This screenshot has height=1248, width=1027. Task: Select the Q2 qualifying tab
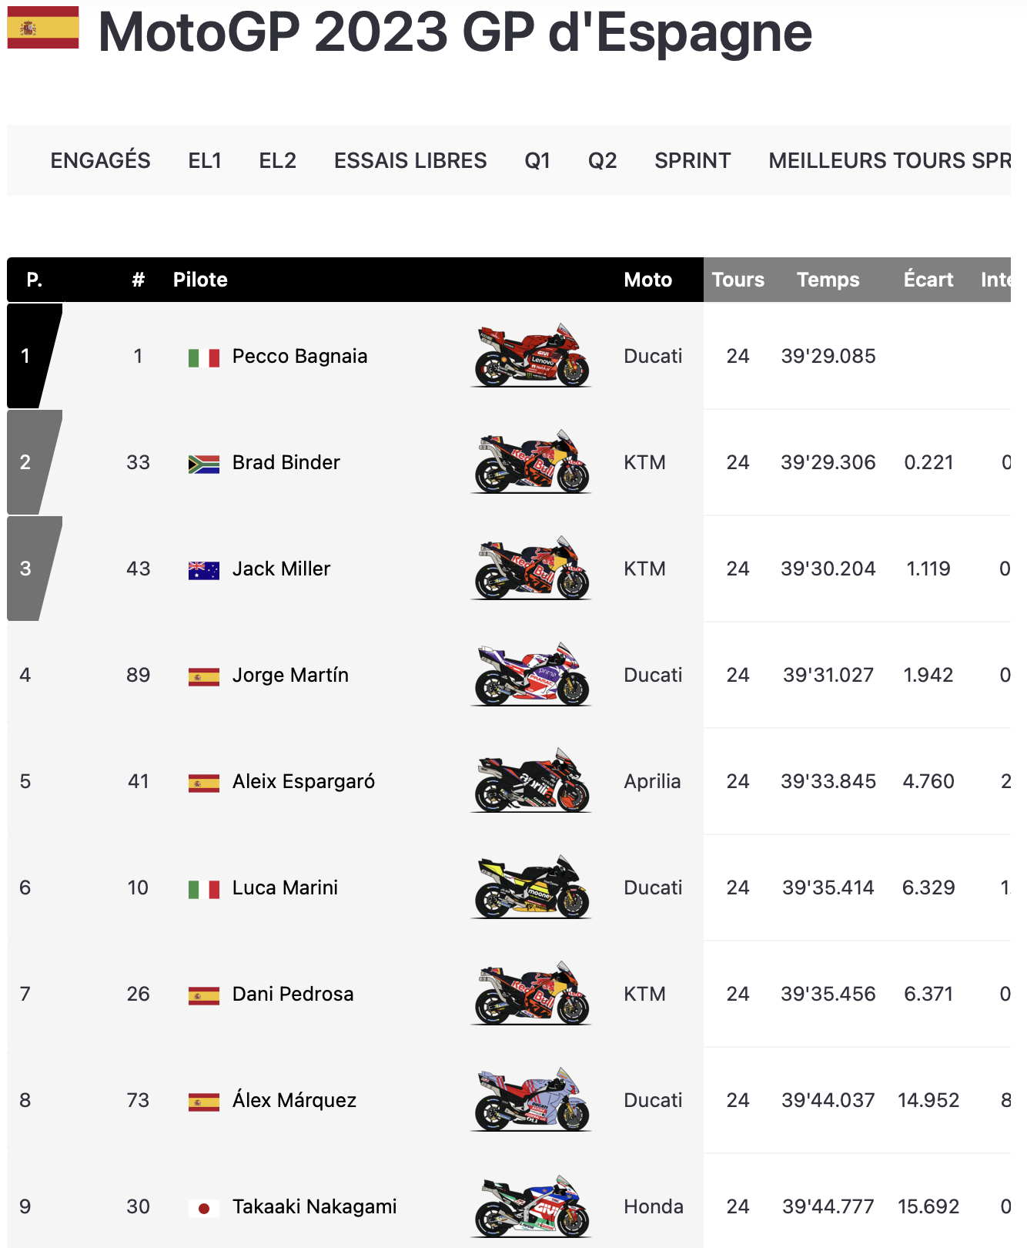click(602, 160)
